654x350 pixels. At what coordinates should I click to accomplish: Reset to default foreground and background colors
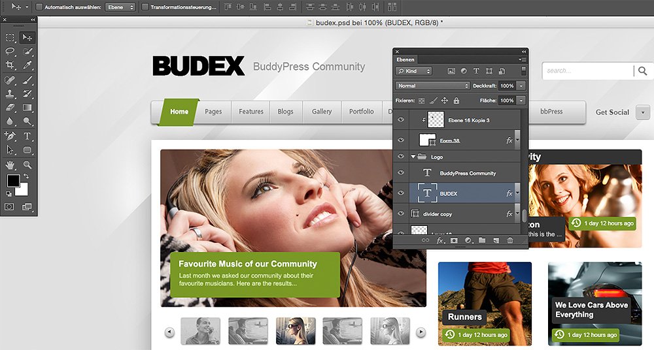(9, 194)
